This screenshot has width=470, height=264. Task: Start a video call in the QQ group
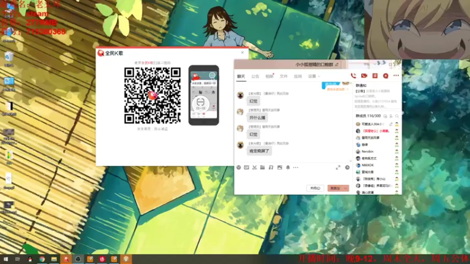pyautogui.click(x=364, y=76)
